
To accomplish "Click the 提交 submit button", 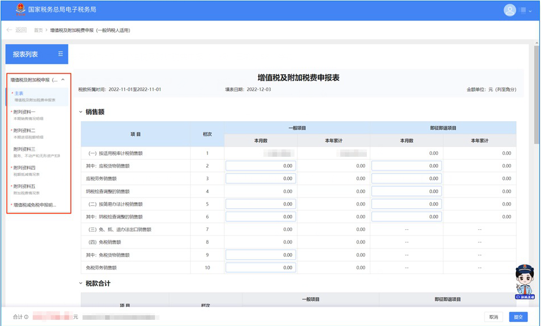I will pos(518,317).
